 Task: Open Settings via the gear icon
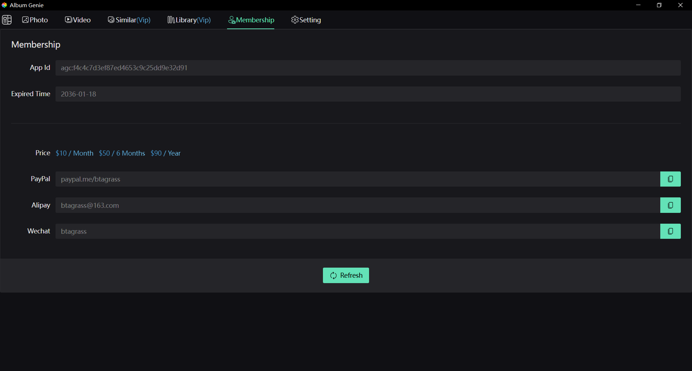point(294,20)
